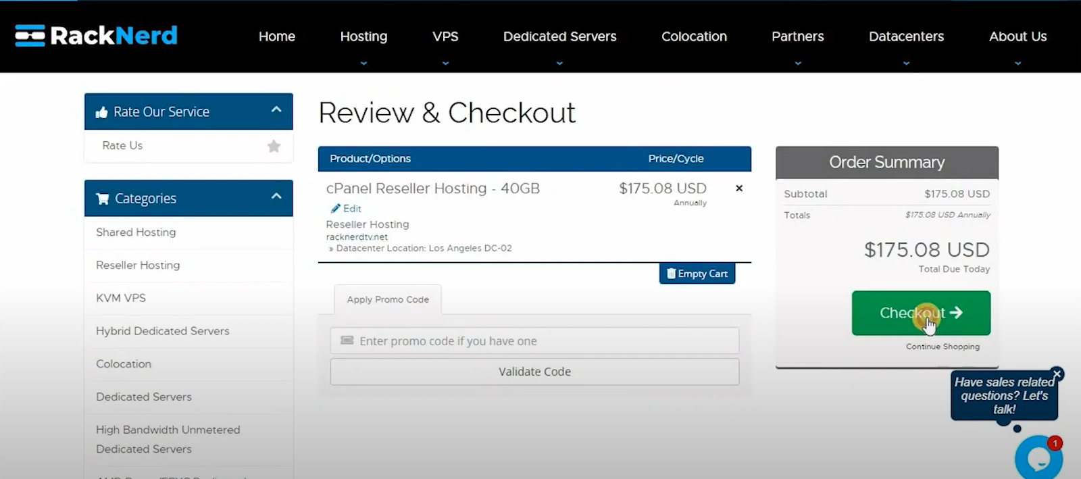The width and height of the screenshot is (1081, 479).
Task: Click the star icon next to Rate Us
Action: click(x=274, y=146)
